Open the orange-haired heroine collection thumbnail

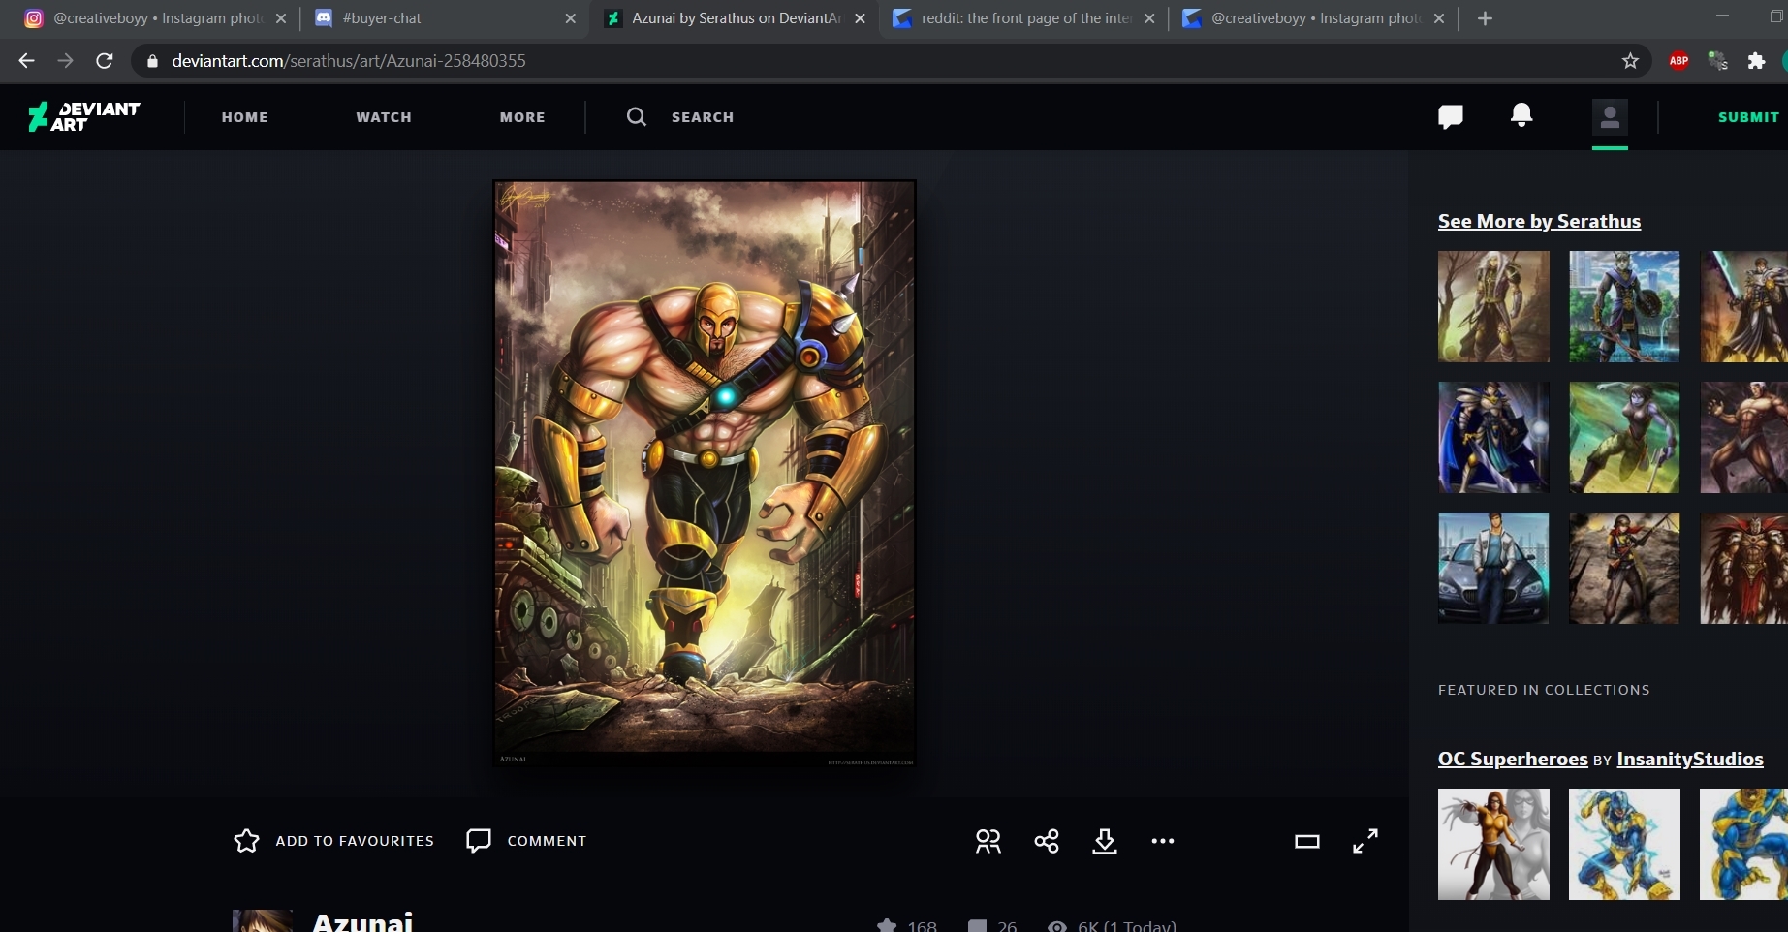pyautogui.click(x=1493, y=844)
